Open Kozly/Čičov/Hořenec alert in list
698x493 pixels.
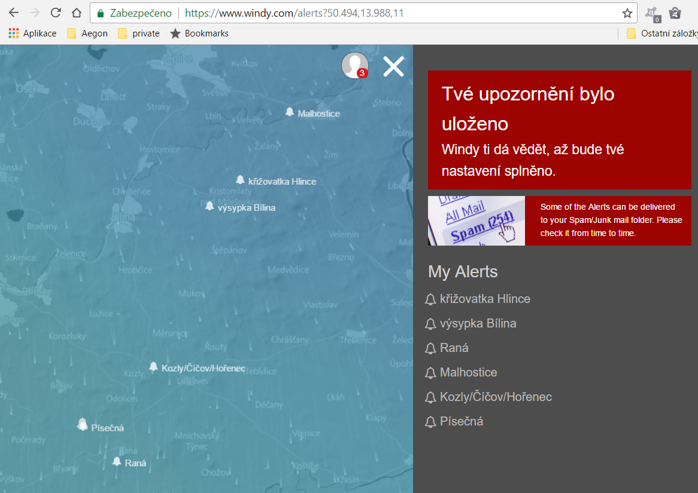(x=495, y=397)
